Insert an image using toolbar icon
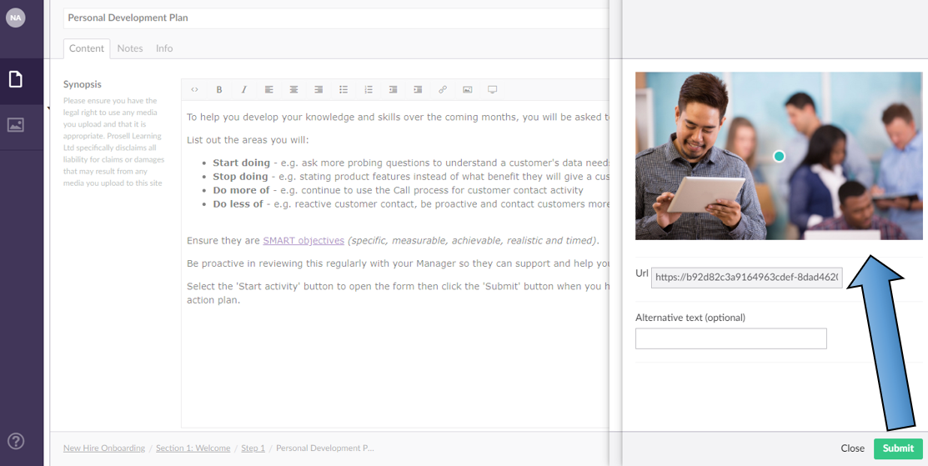This screenshot has height=466, width=928. point(468,90)
